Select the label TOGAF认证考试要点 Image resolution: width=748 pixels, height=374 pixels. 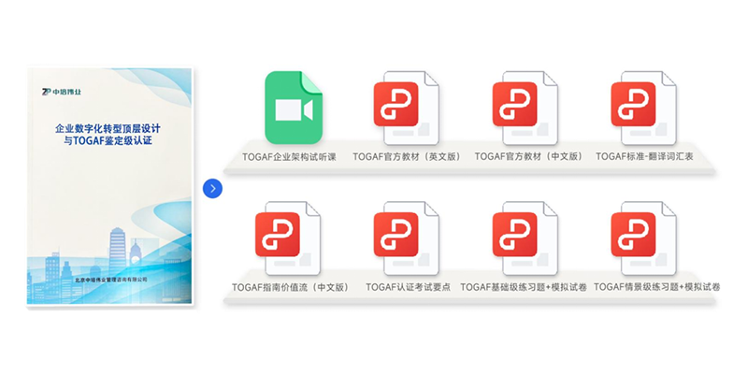408,287
